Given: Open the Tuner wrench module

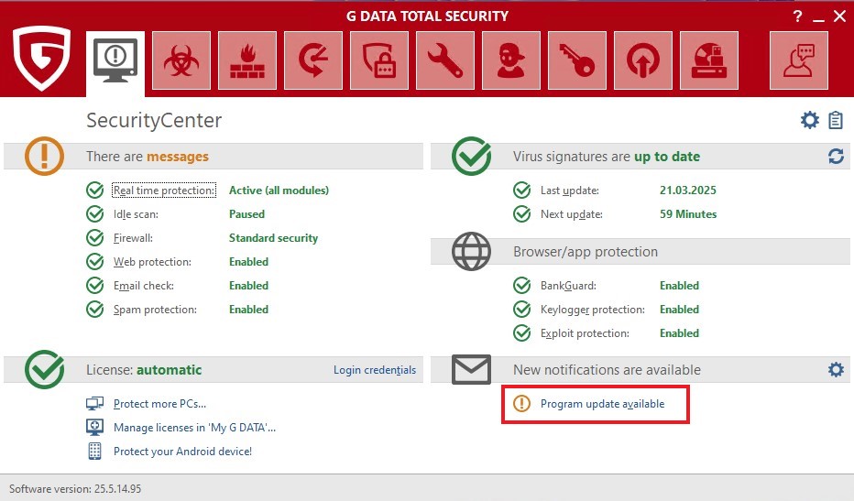Looking at the screenshot, I should [445, 60].
